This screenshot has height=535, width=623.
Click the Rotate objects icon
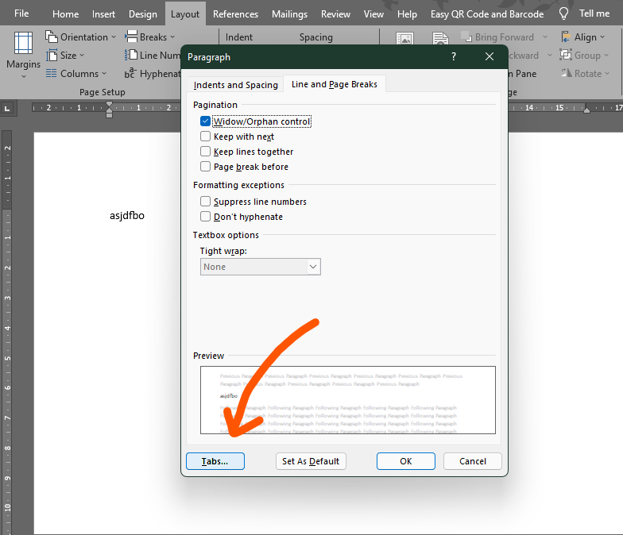[566, 73]
